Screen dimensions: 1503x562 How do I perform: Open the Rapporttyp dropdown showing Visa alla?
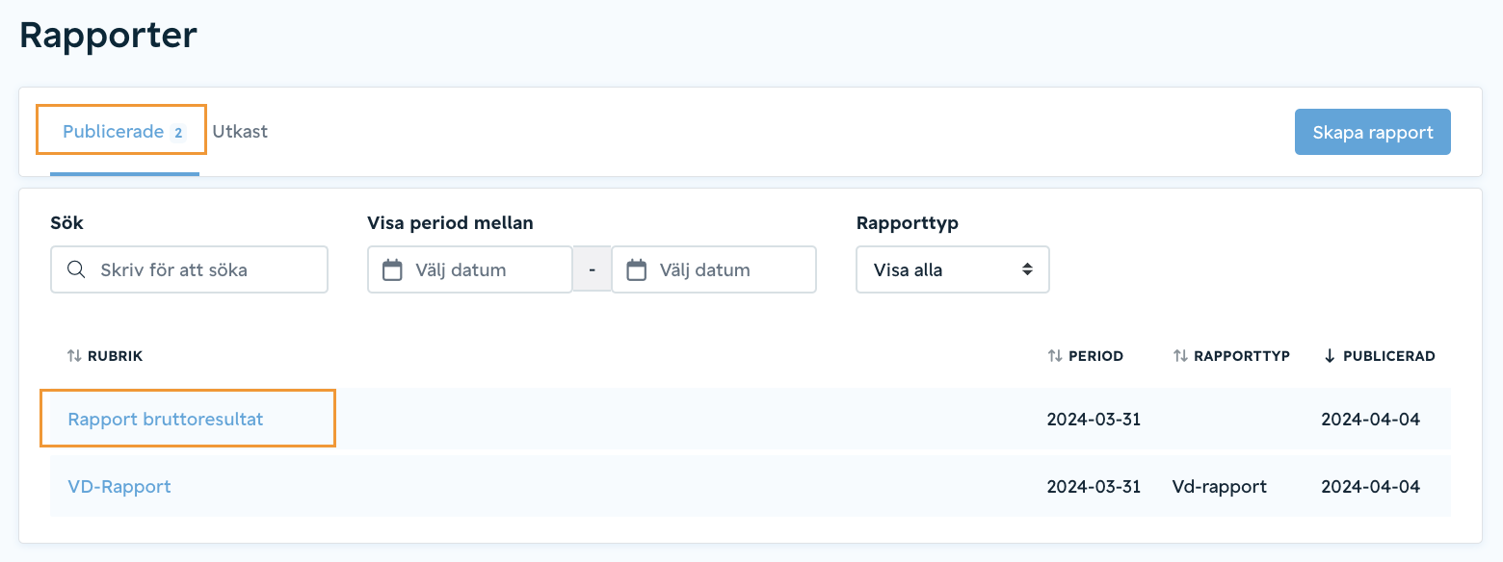[x=953, y=269]
